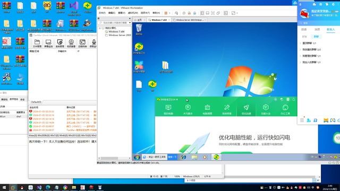Open Video/webcam view icon in remote-control toolbar
Screen dimensions: 340x191
pos(71,44)
